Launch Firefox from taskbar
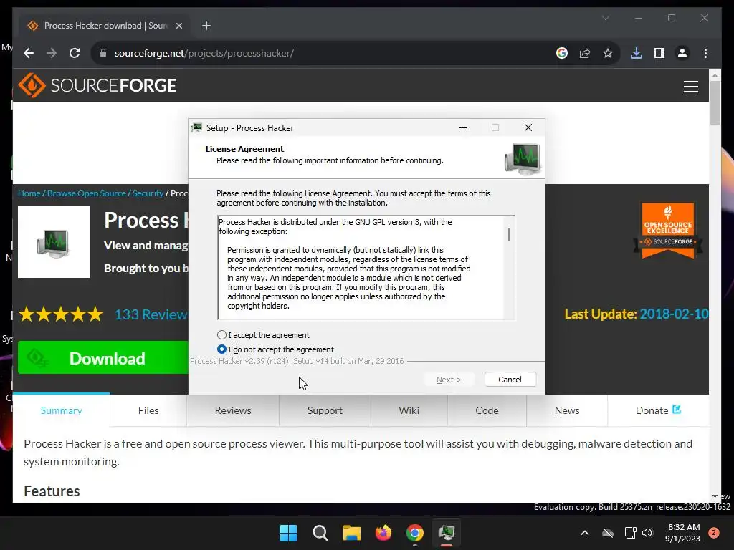Screen dimensions: 734x550 pyautogui.click(x=383, y=533)
